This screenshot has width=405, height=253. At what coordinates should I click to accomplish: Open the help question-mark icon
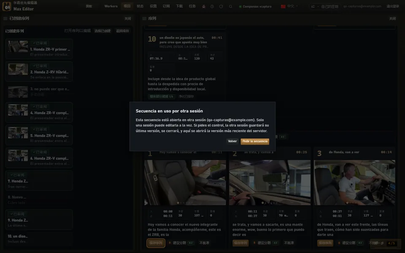click(x=212, y=6)
